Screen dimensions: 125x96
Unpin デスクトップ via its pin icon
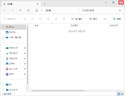coord(25,48)
